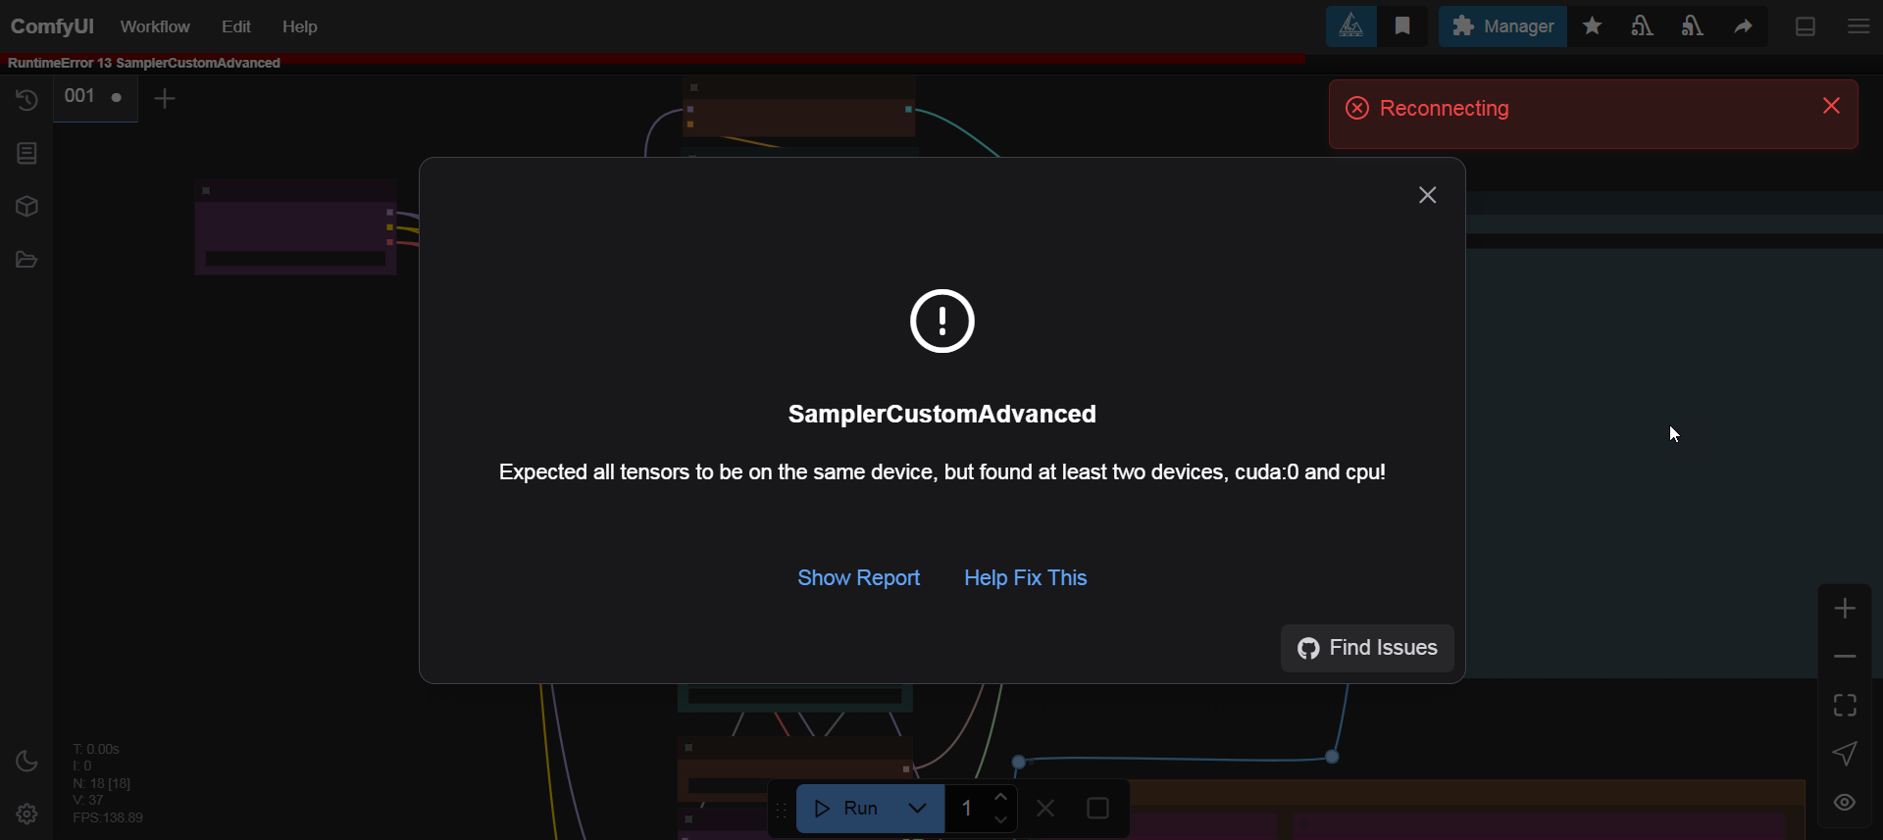Open the Workflow menu

155,26
